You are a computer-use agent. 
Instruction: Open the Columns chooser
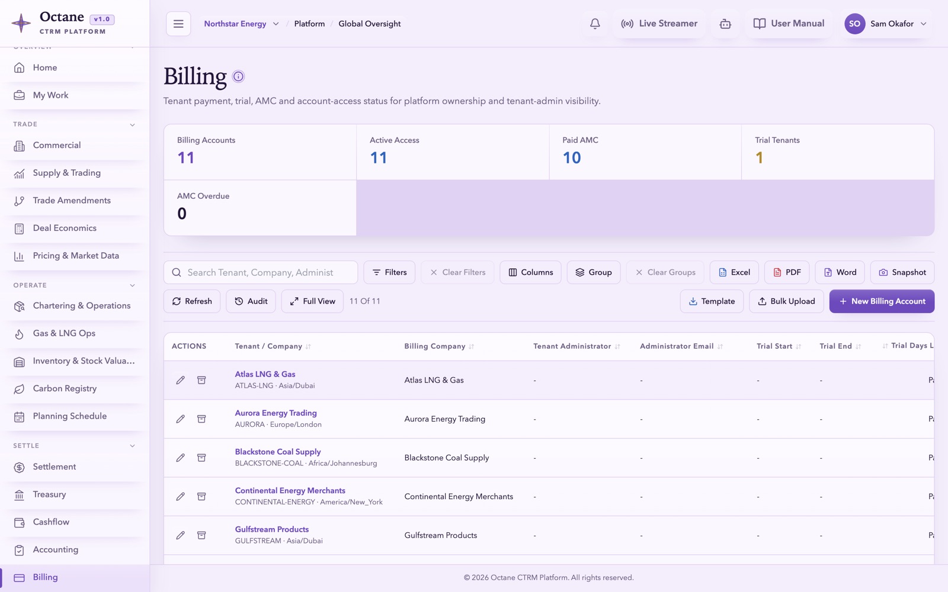coord(530,272)
